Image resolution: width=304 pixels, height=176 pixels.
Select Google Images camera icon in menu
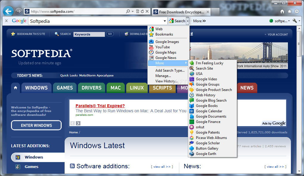click(151, 41)
